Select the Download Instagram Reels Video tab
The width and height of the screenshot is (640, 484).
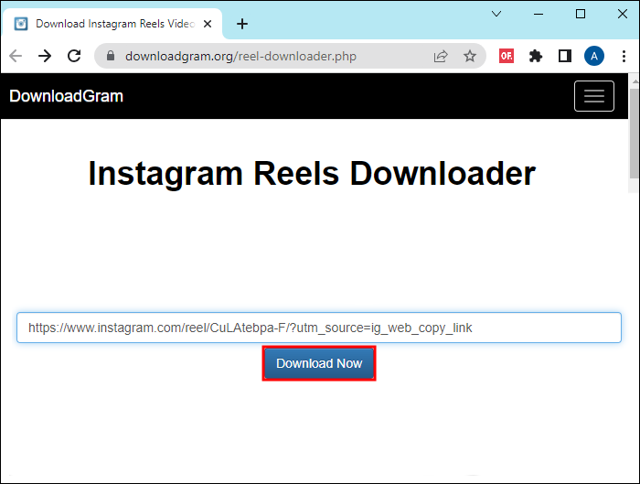pyautogui.click(x=112, y=24)
